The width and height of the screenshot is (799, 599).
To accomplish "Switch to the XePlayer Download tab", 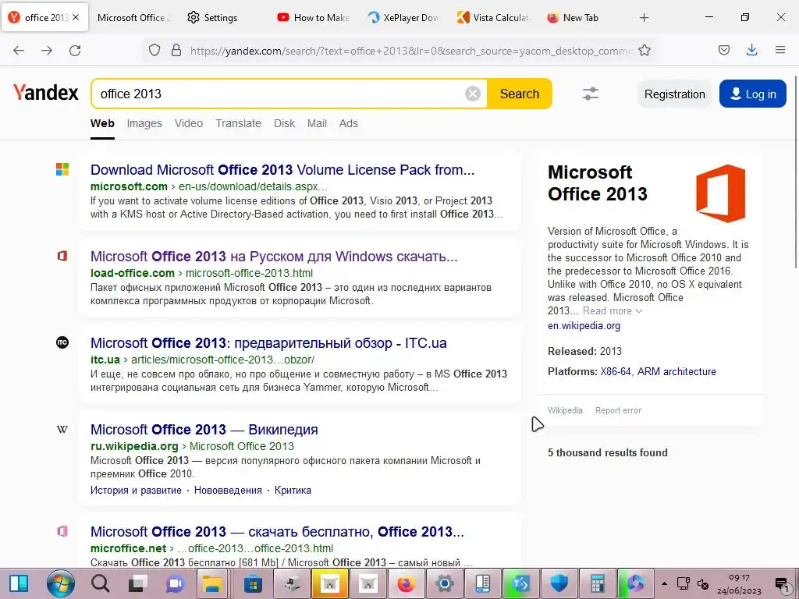I will tap(403, 18).
